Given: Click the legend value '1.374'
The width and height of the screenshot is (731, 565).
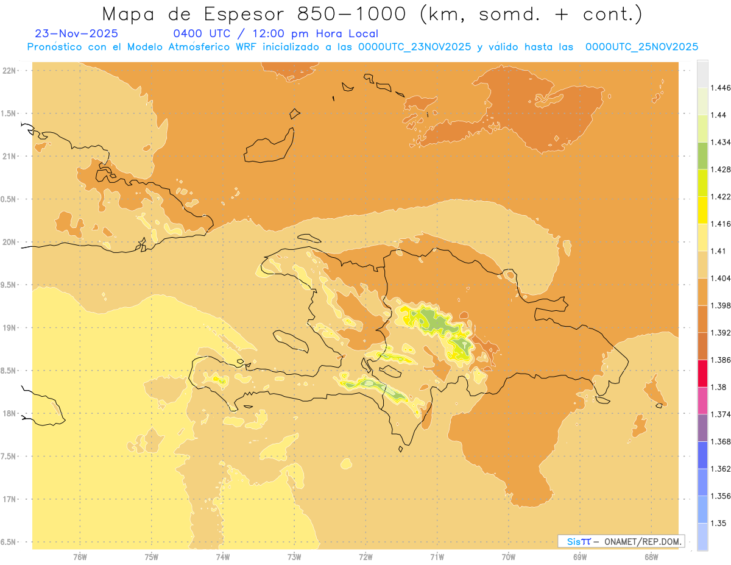Looking at the screenshot, I should pyautogui.click(x=720, y=414).
